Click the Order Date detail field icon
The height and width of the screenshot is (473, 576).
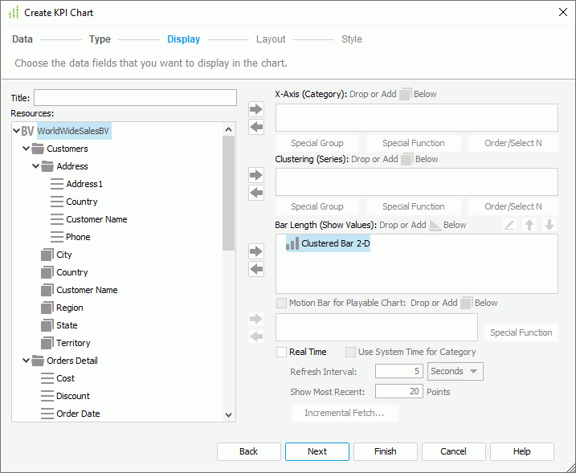(47, 414)
